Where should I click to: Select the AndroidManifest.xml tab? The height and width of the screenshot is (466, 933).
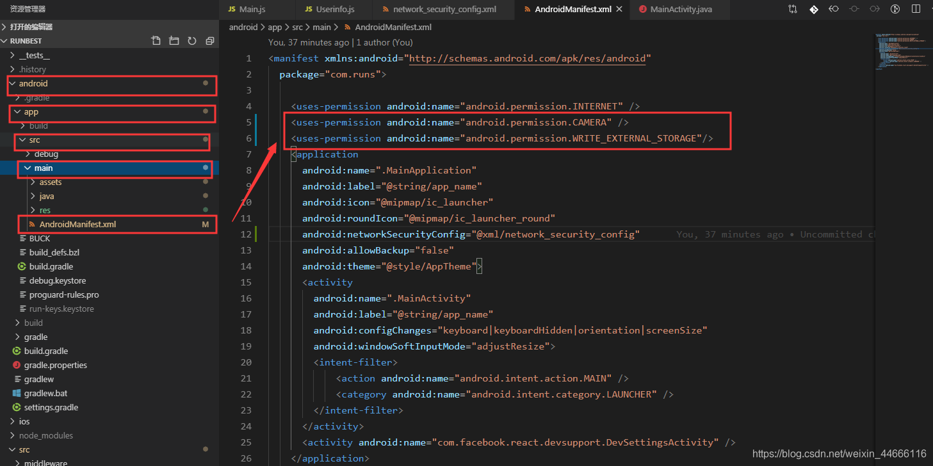tap(573, 10)
